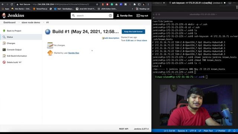Click Spaces: 4 indentation setting
Screen dimensions: 238x134
tap(182, 131)
